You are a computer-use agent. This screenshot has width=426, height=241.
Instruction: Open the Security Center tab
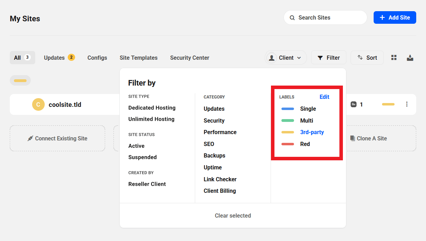tap(190, 58)
